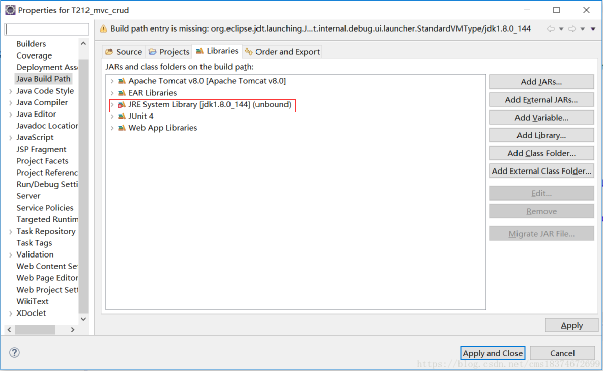603x371 pixels.
Task: Click the Web App Libraries icon
Action: [122, 128]
